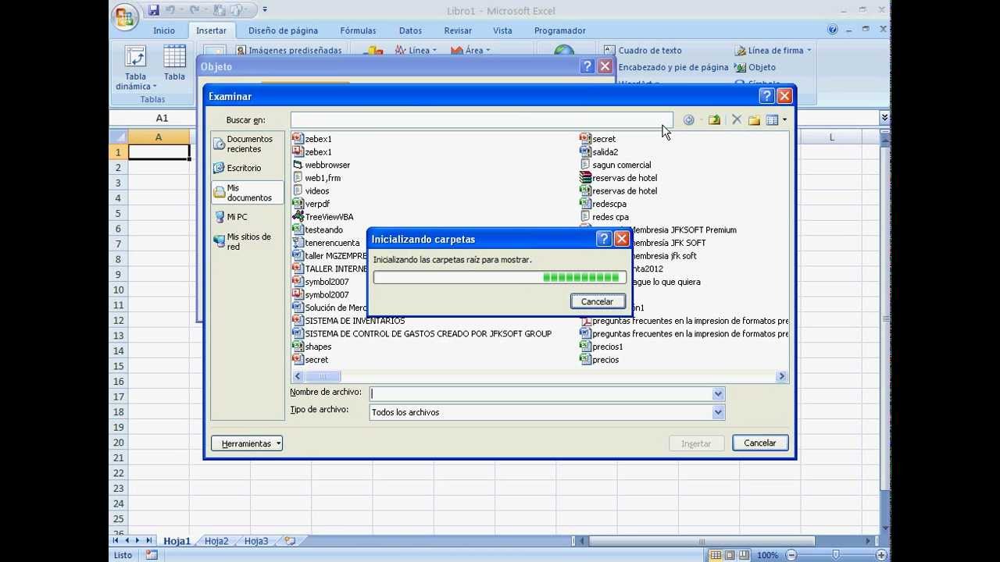Viewport: 1000px width, 562px height.
Task: Expand the formula bar chevron
Action: tap(884, 118)
